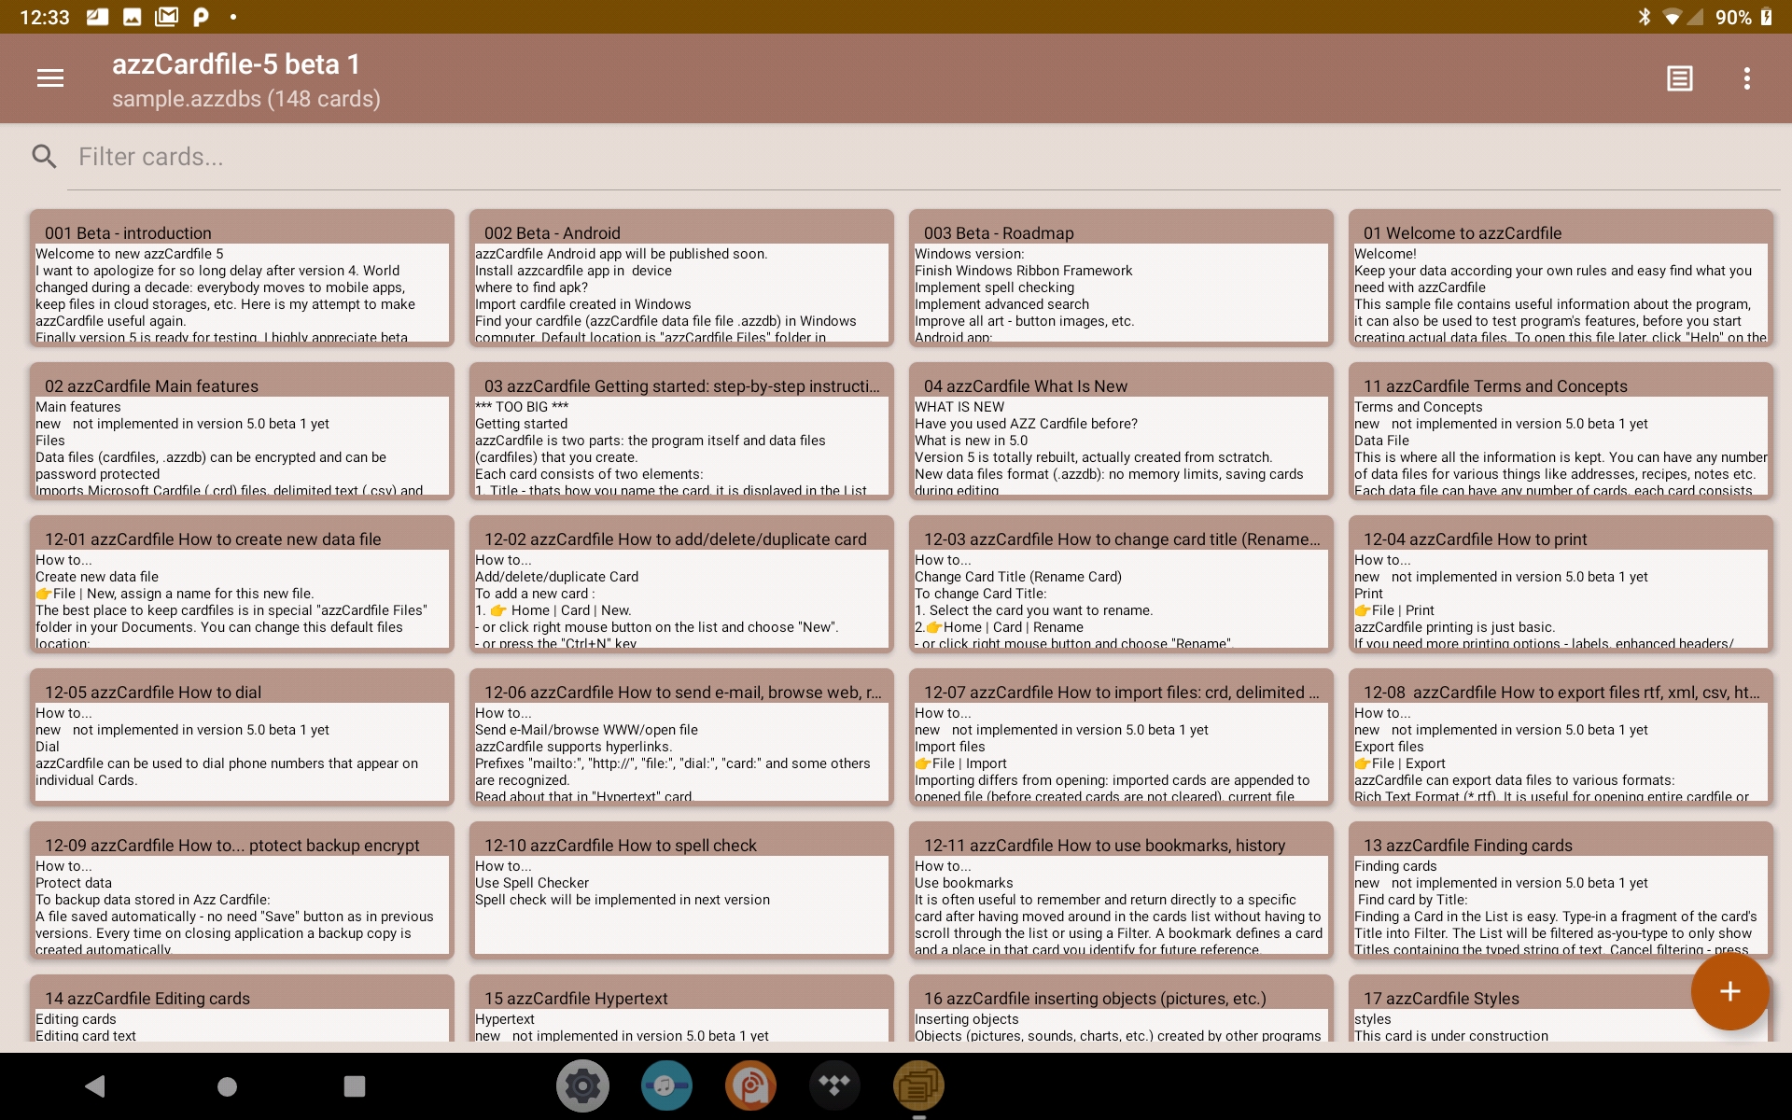Open card 003 Beta - Roadmap
This screenshot has width=1792, height=1120.
coord(1121,277)
